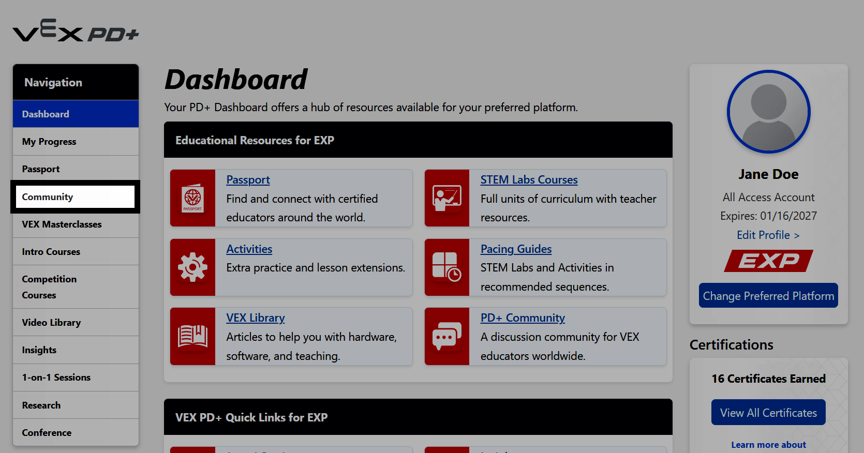Open Research in the navigation menu
This screenshot has width=864, height=453.
[x=76, y=405]
